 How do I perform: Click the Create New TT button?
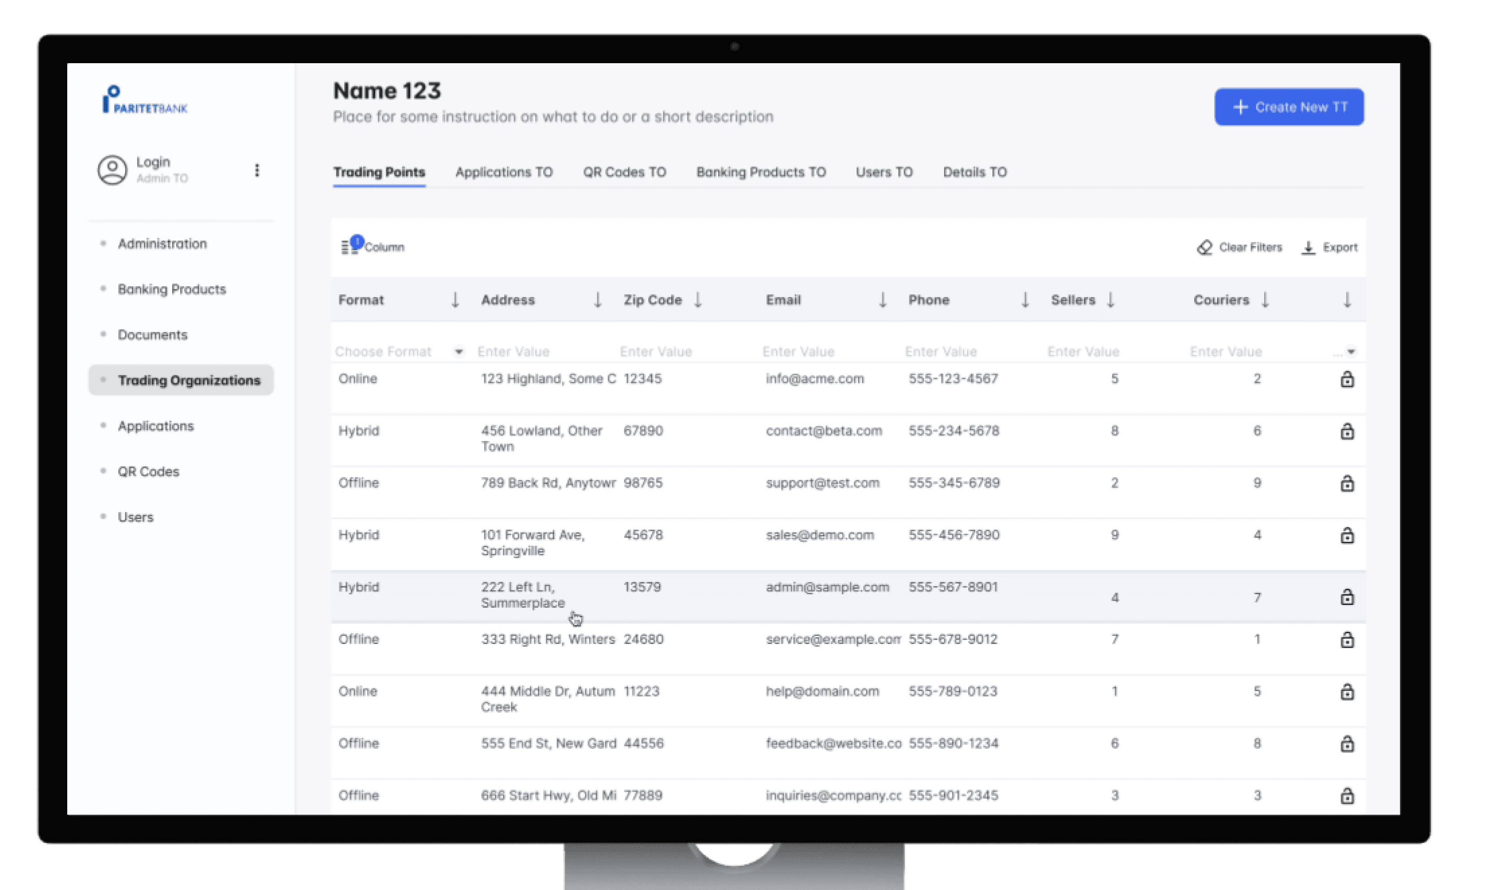pos(1289,108)
